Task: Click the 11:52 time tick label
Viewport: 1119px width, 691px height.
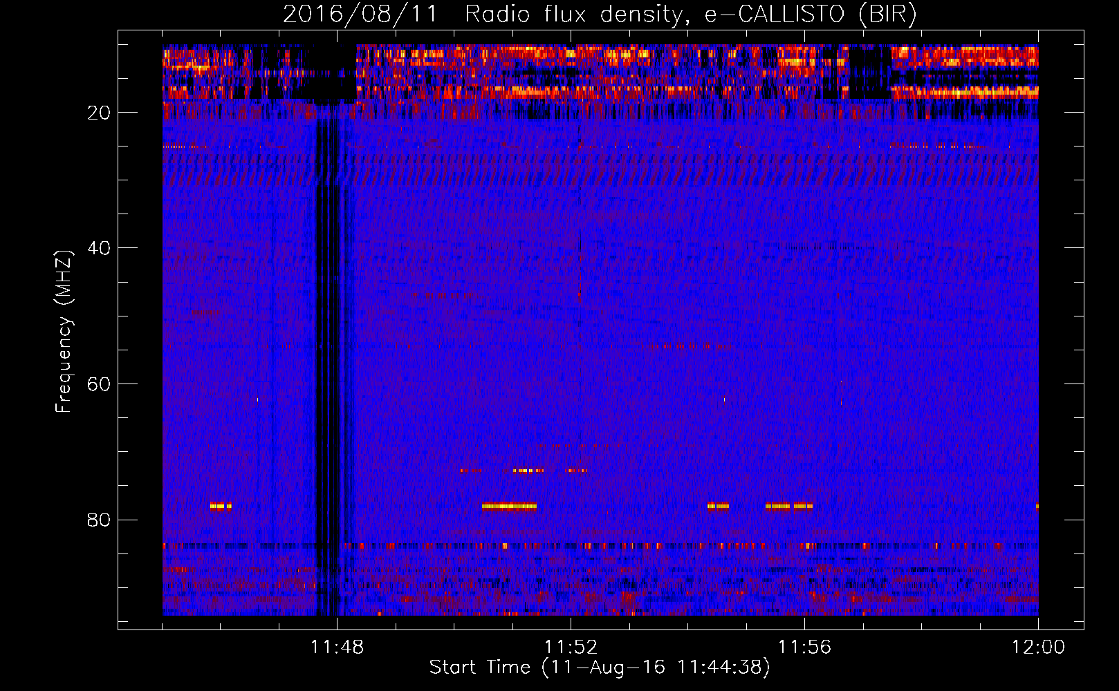Action: point(571,647)
